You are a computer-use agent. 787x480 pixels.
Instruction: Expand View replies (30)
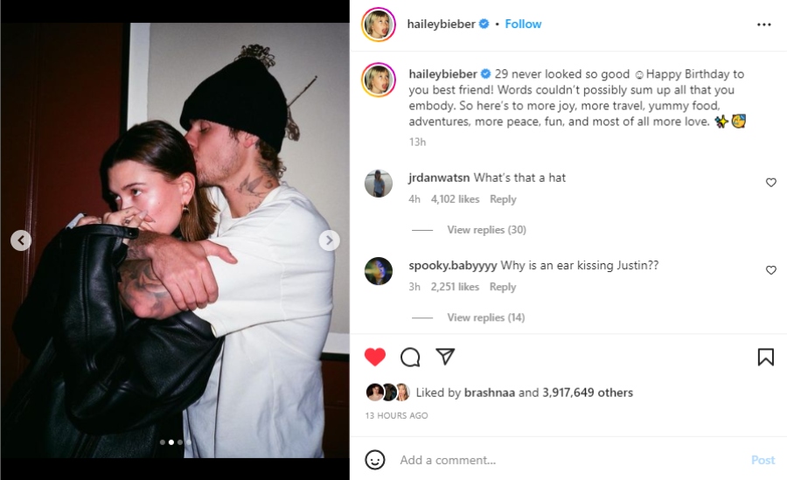coord(486,230)
